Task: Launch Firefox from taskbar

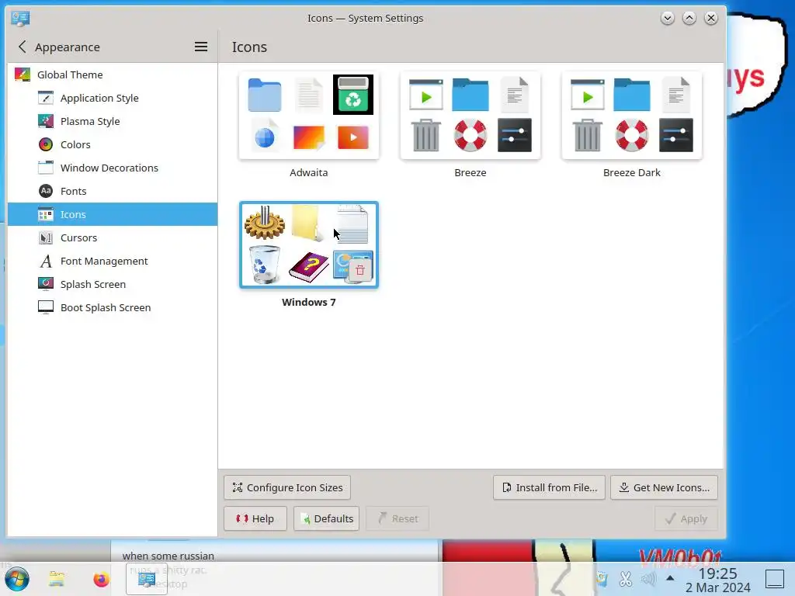Action: click(x=102, y=579)
